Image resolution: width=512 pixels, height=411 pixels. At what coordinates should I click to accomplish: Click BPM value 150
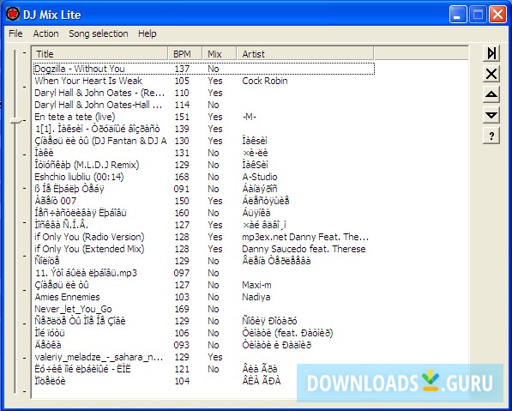coord(182,201)
